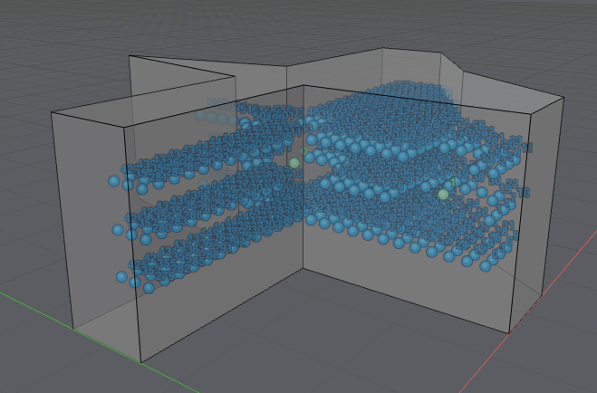Image resolution: width=597 pixels, height=393 pixels.
Task: Click the point label 279
Action: [x=165, y=275]
